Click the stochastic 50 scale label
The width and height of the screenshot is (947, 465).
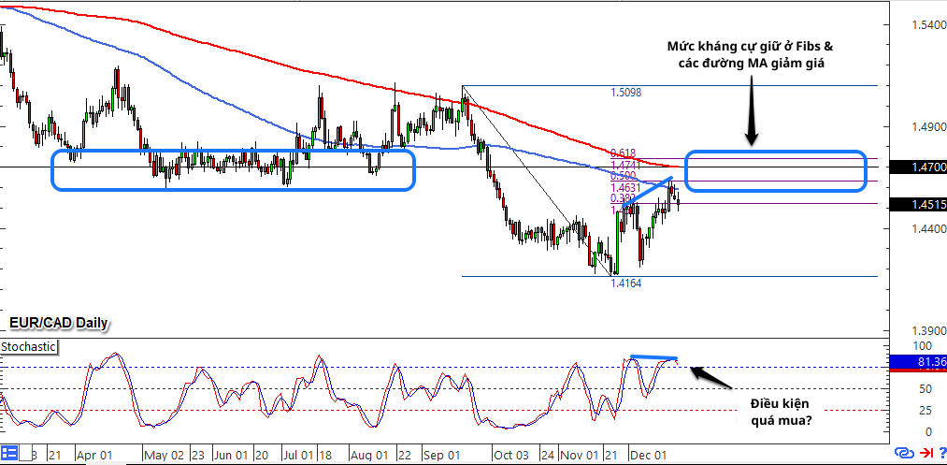pyautogui.click(x=925, y=389)
